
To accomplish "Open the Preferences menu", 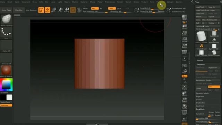I will coord(110,2).
